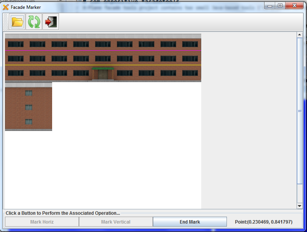Viewport: 307px width, 232px height.
Task: Click the green-awning entrance door on facade
Action: tap(103, 74)
